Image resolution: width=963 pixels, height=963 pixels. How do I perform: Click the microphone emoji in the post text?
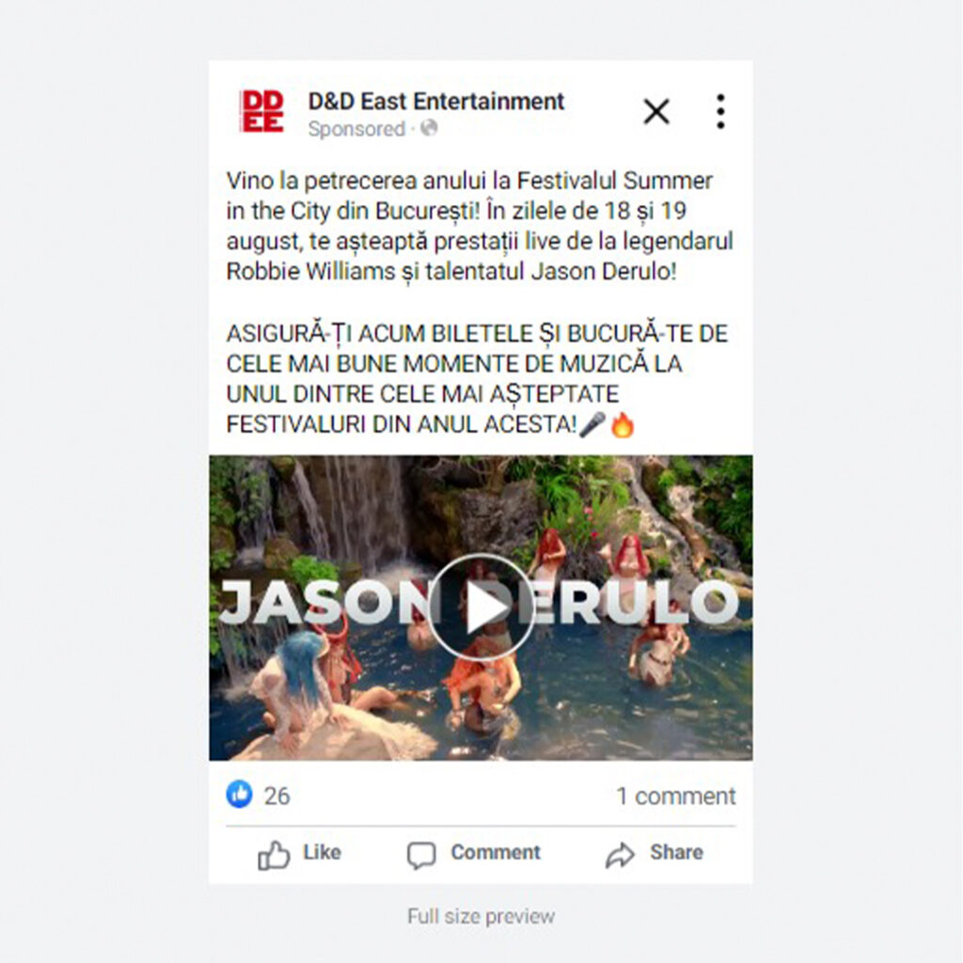(592, 424)
